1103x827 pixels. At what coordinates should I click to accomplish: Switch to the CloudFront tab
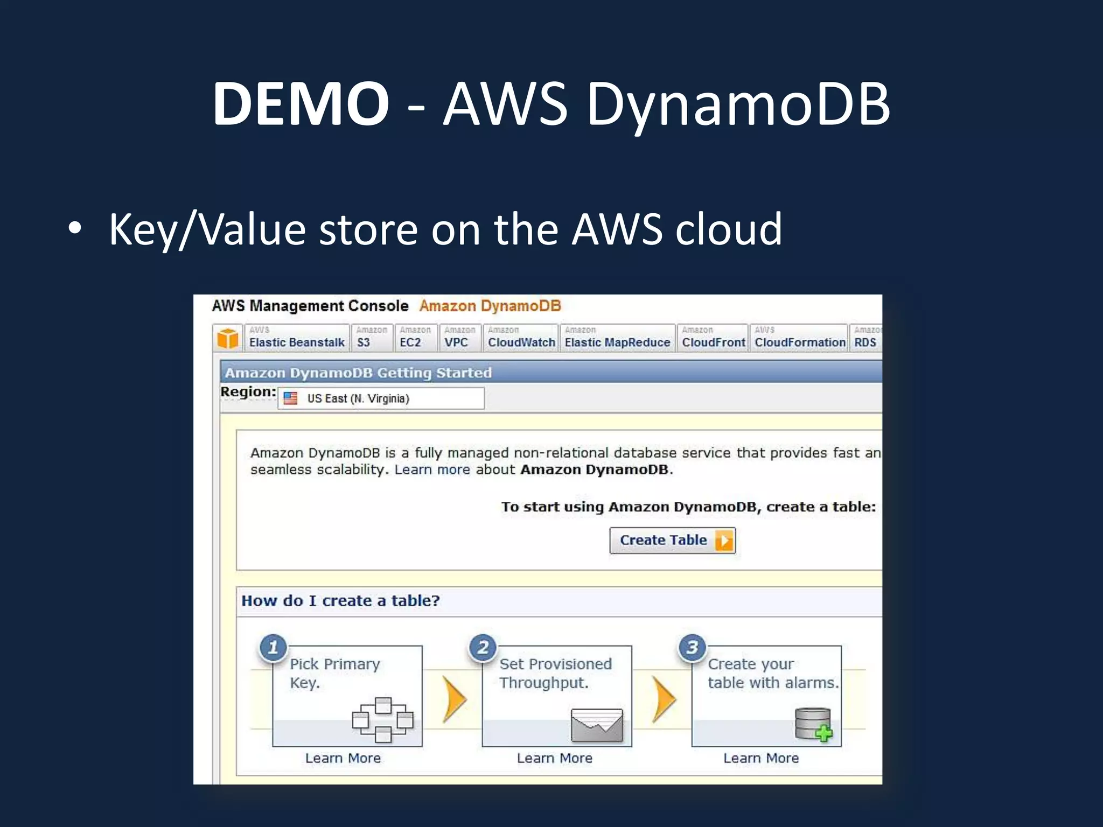[x=713, y=338]
